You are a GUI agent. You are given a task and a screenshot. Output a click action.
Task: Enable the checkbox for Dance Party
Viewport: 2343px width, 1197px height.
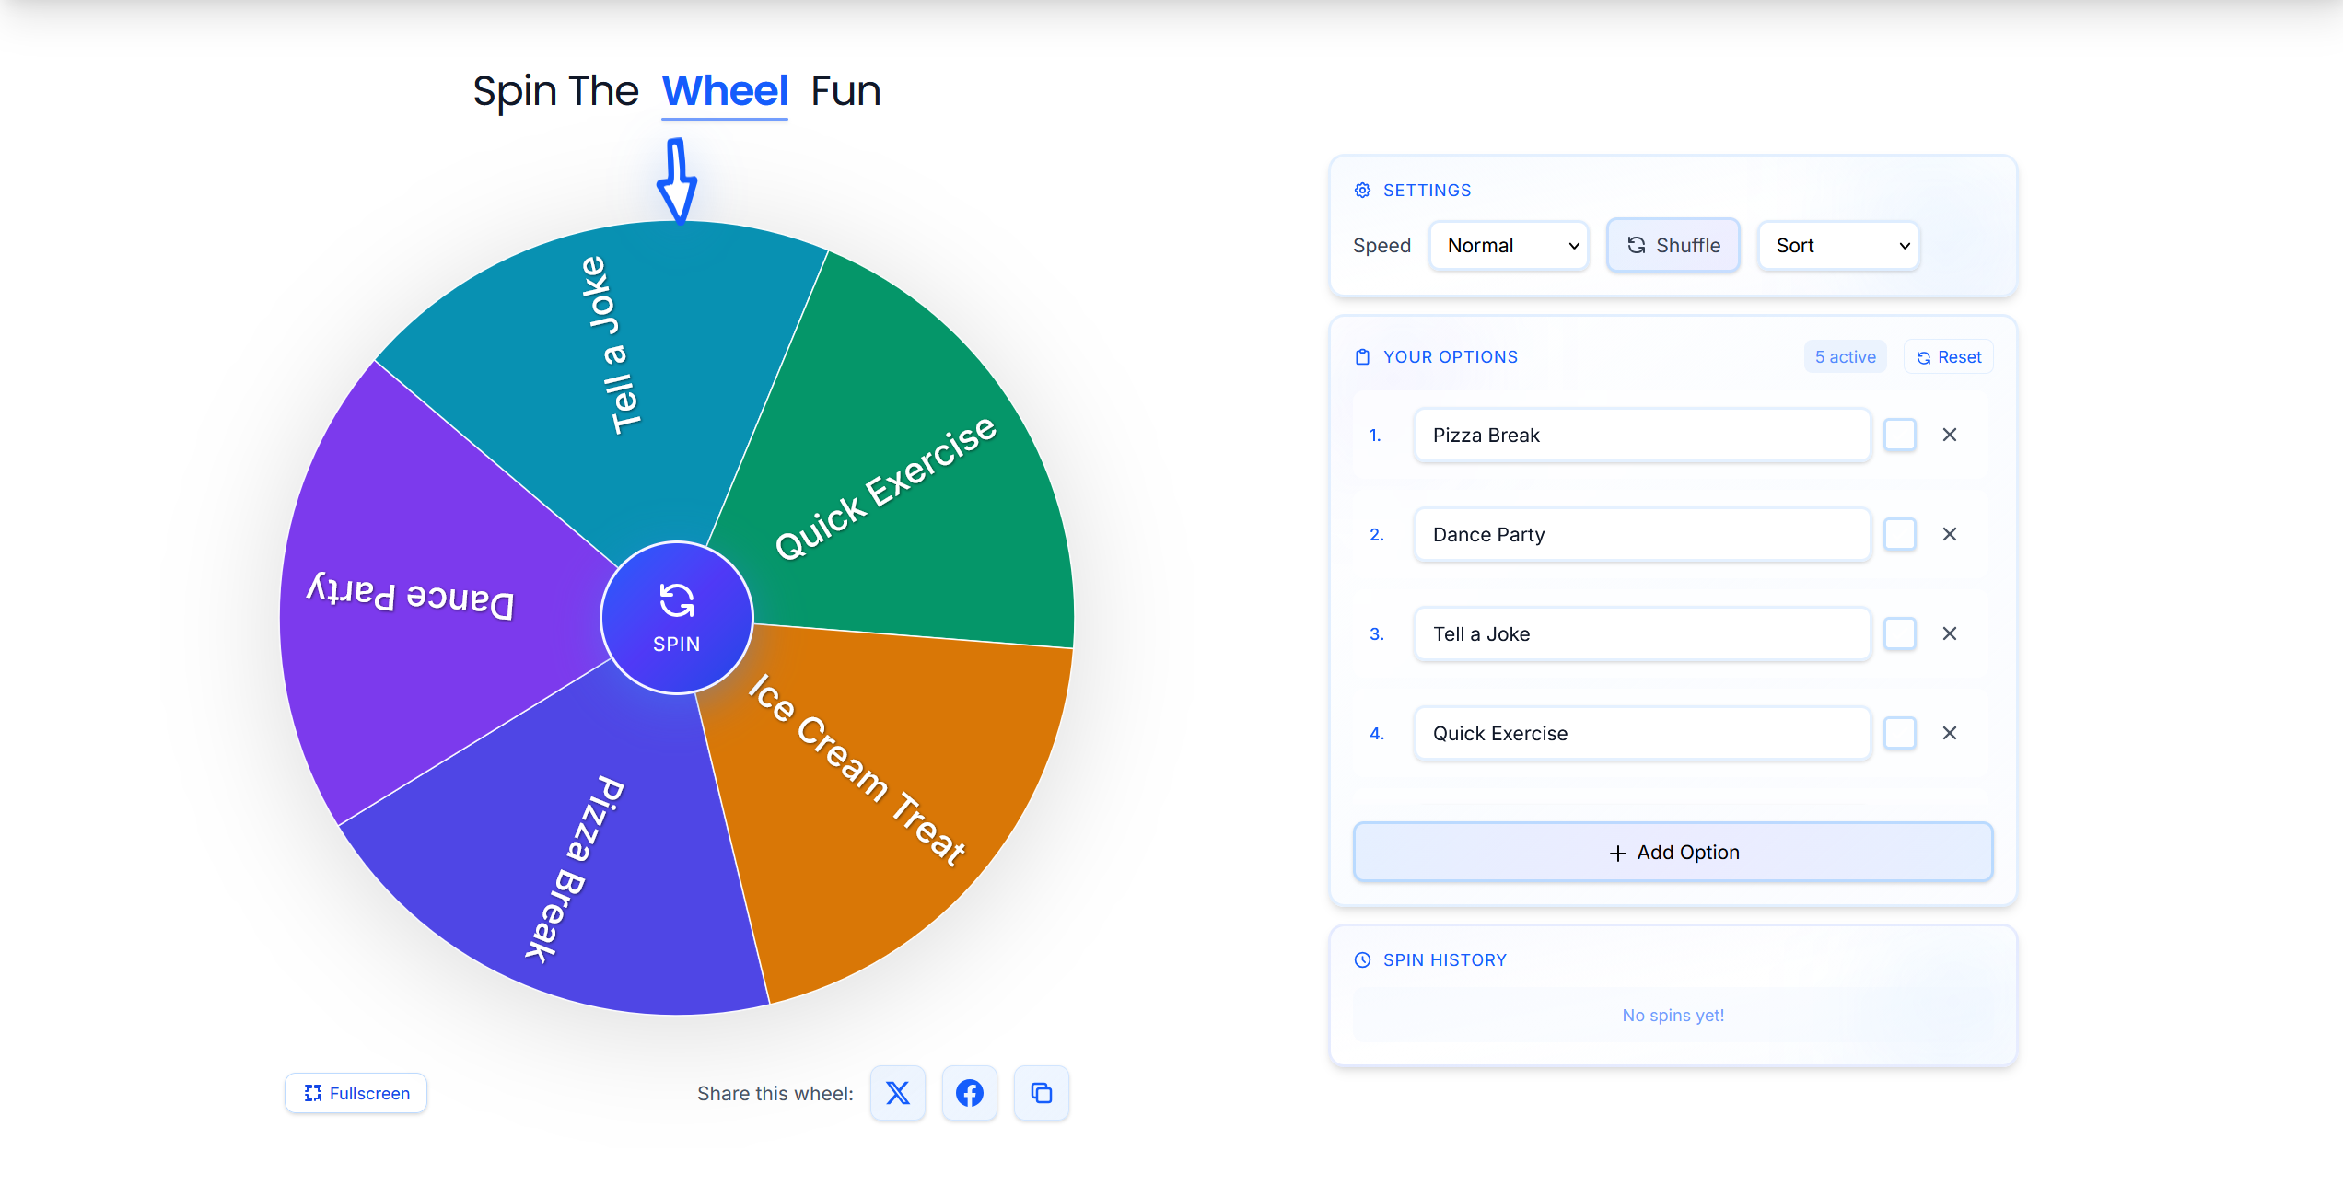point(1899,534)
